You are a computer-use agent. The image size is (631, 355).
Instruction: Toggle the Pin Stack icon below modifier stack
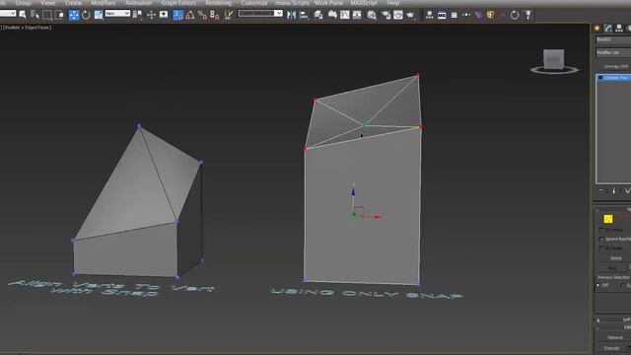(x=600, y=191)
